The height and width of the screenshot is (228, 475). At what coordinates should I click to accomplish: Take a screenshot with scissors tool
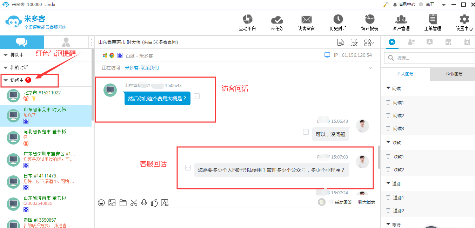[x=133, y=202]
